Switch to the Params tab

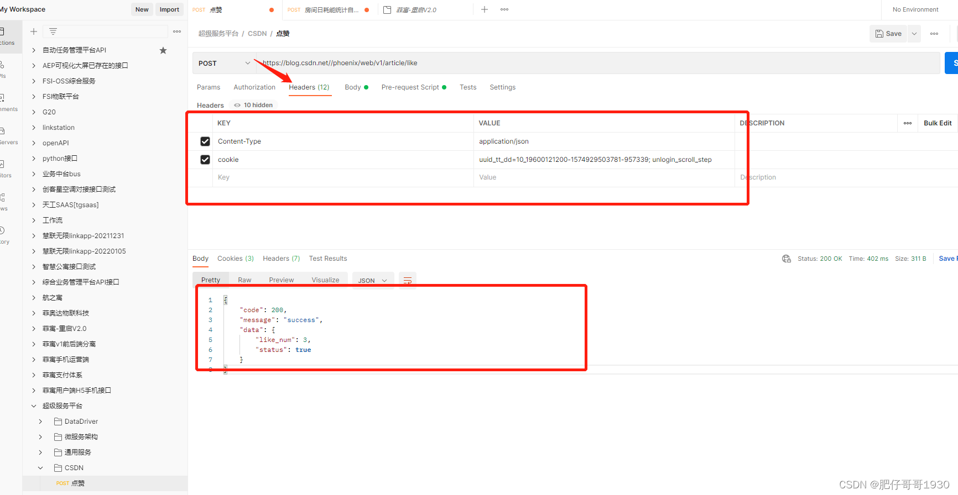pos(209,87)
